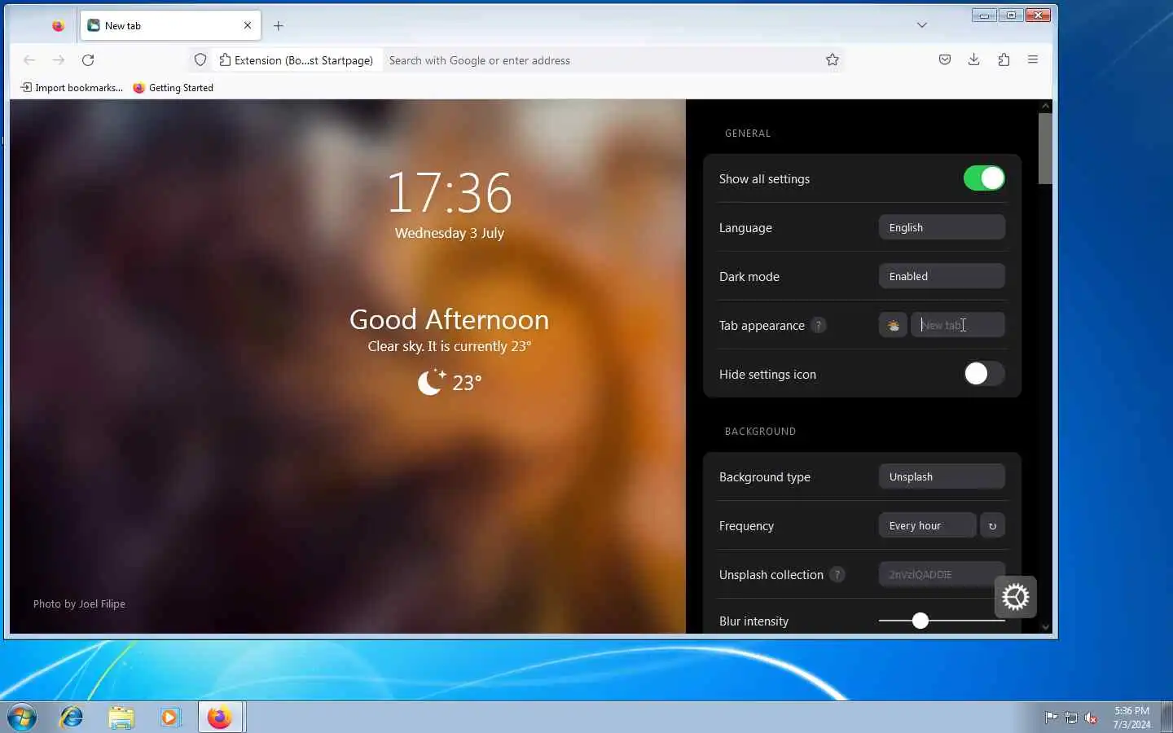
Task: Open the Tab appearance help question mark
Action: coord(819,325)
